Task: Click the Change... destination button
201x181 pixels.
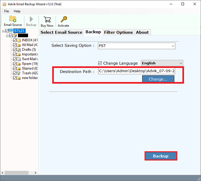Action: pos(158,79)
